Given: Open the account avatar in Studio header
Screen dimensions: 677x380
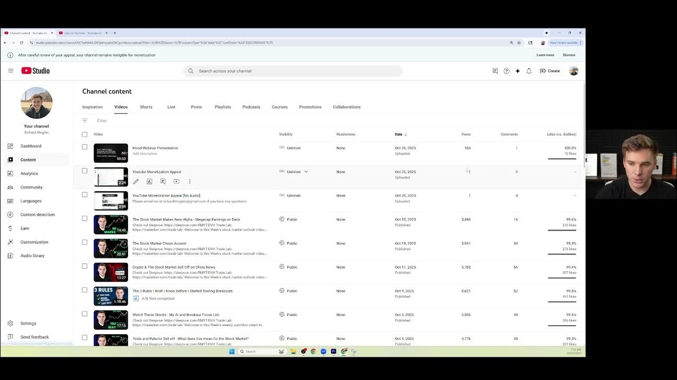Looking at the screenshot, I should click(x=574, y=71).
